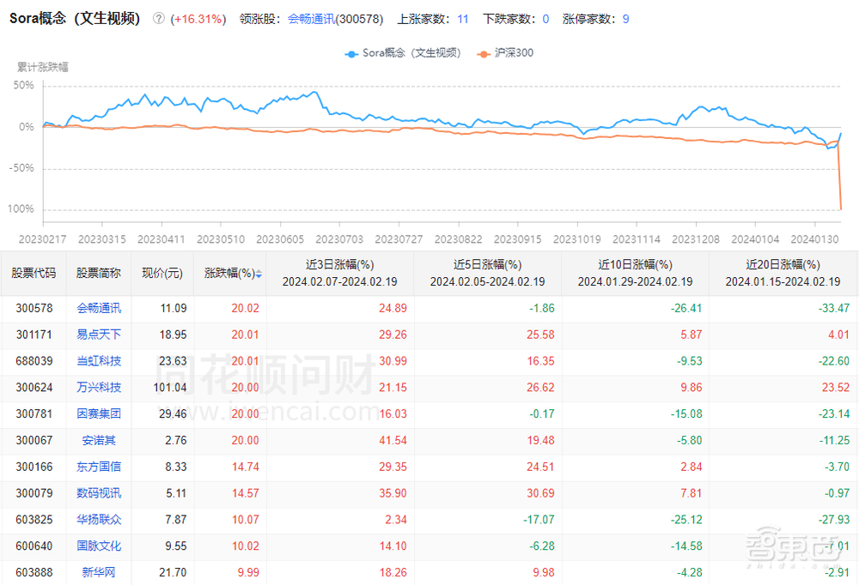Toggle the Sora概念 (文生视频) legend series
Viewport: 859px width, 585px height.
coord(403,53)
